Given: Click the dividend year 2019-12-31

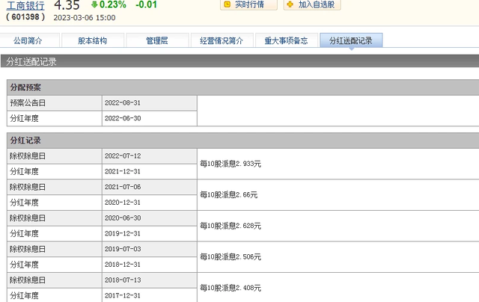Looking at the screenshot, I should point(123,234).
